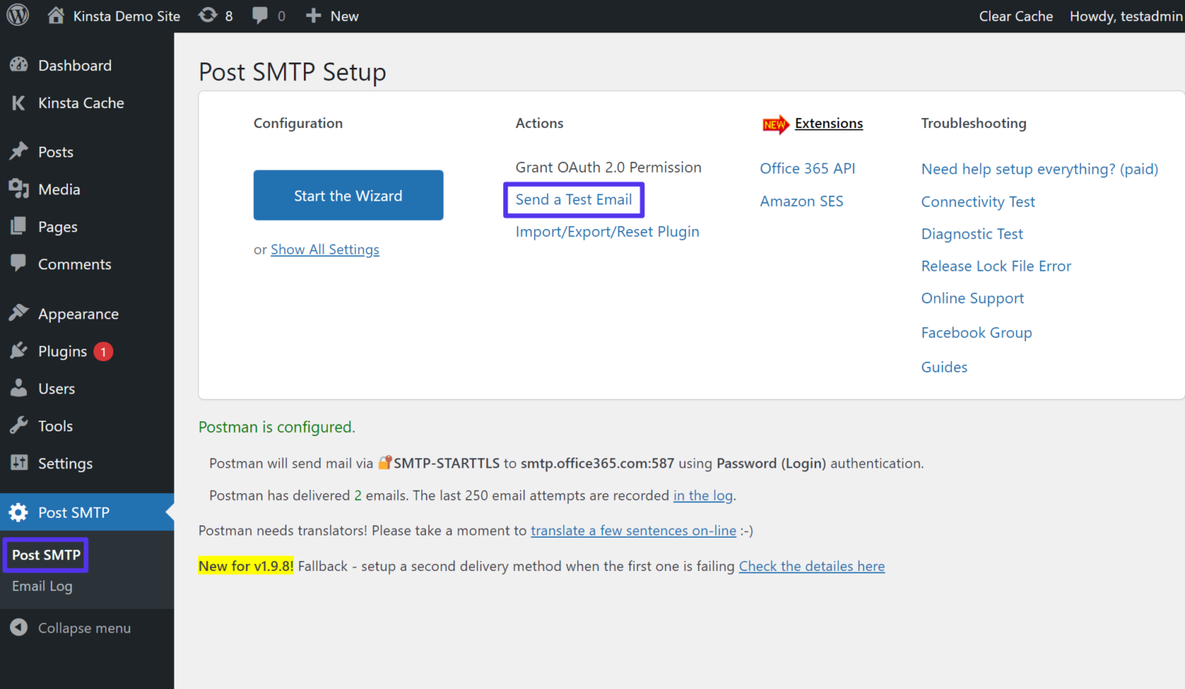Open Send a Test Email

coord(573,199)
